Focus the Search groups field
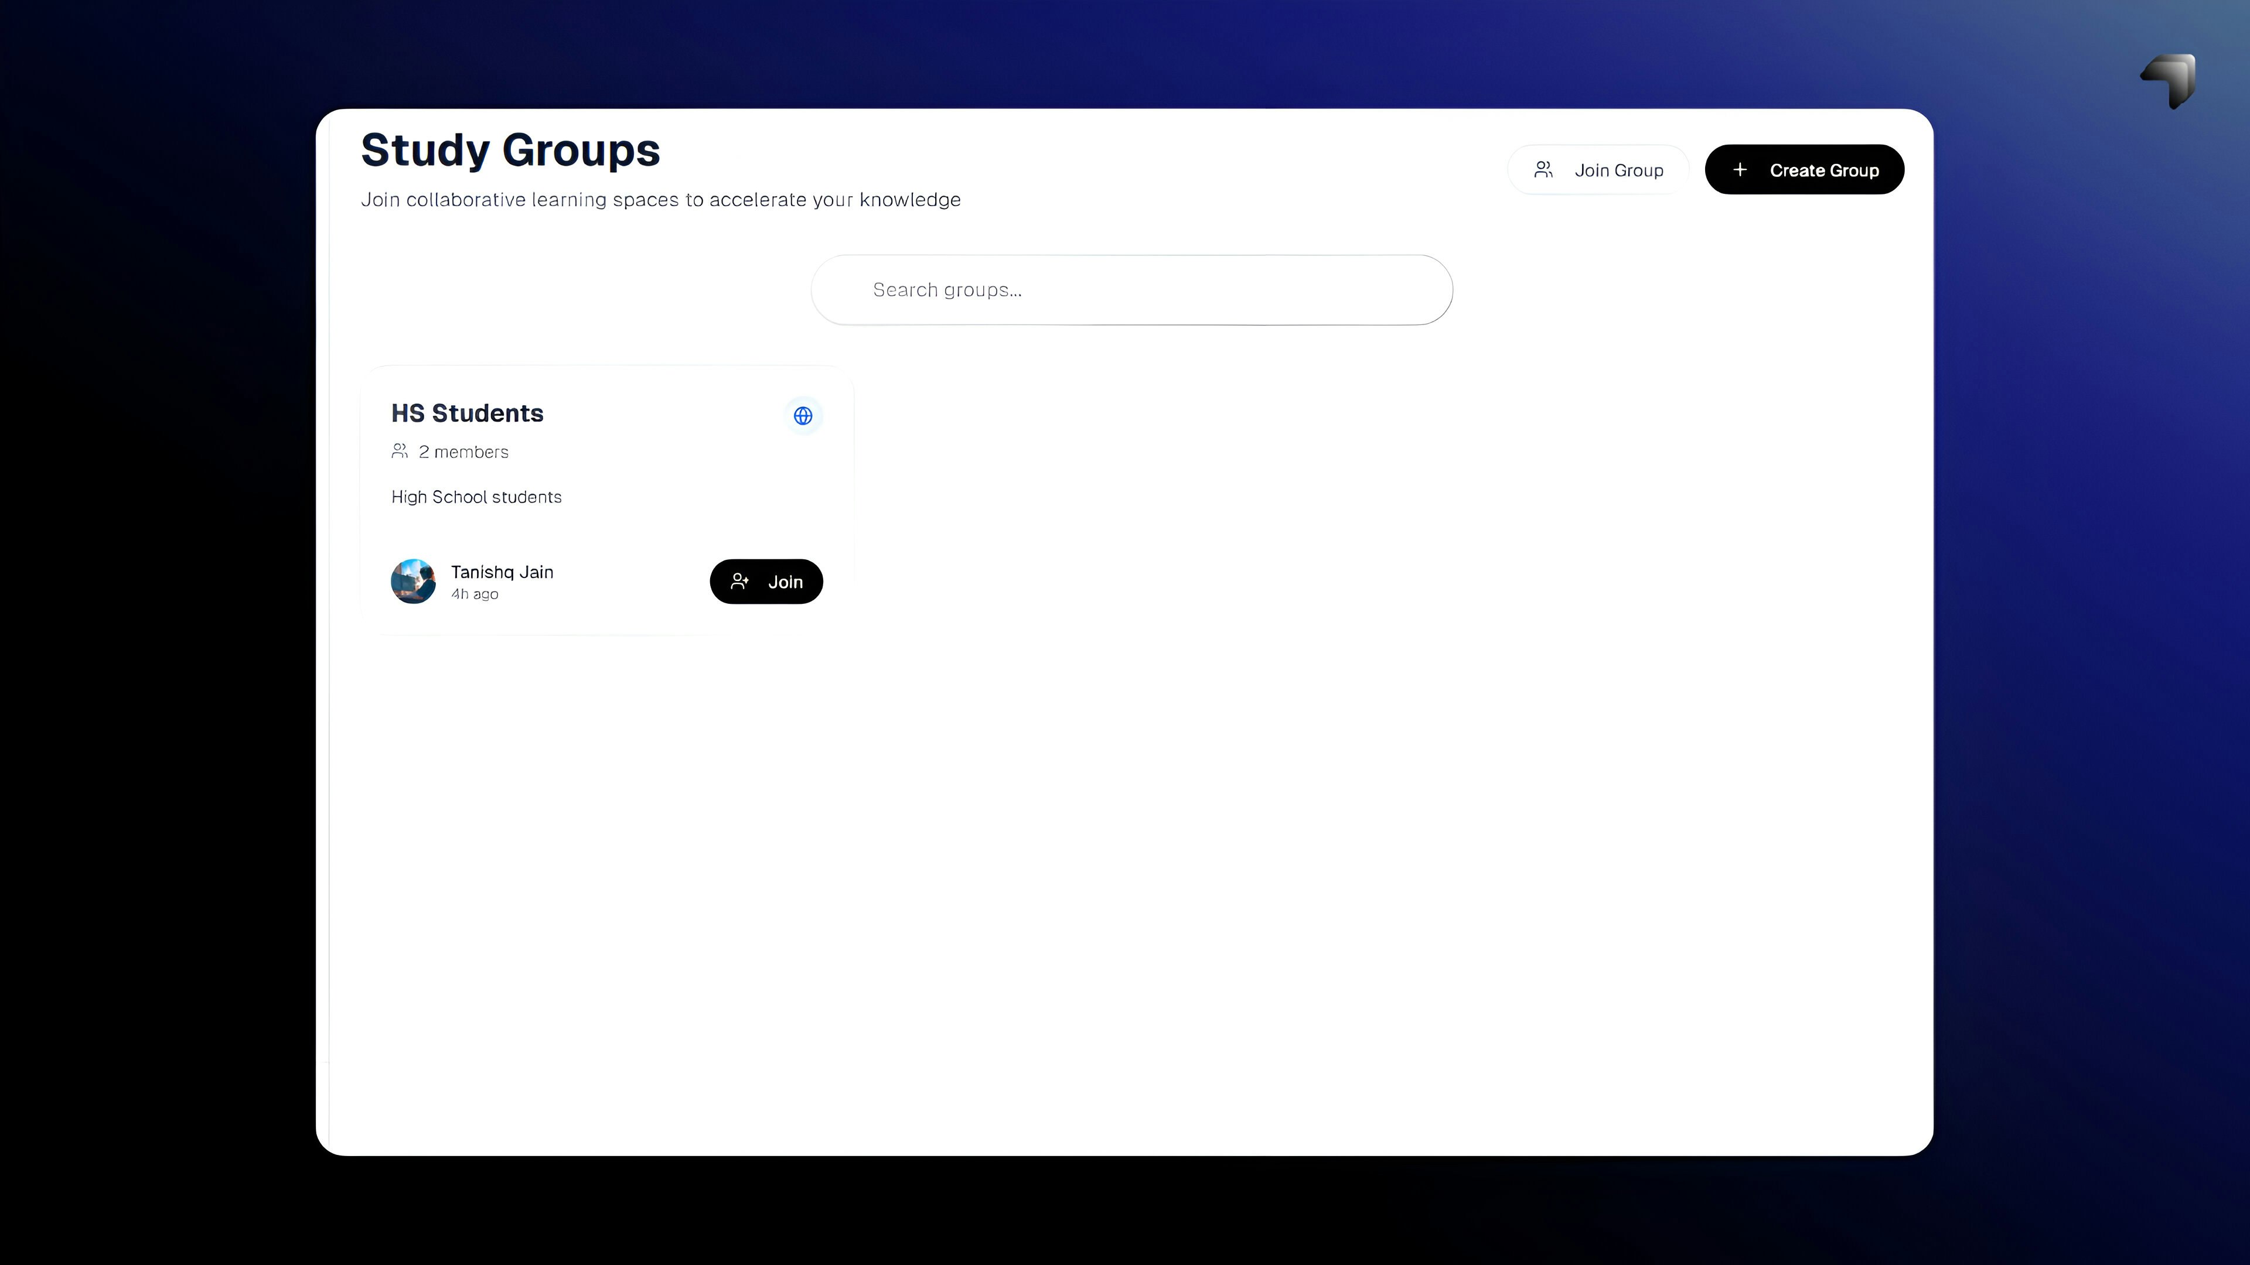This screenshot has width=2250, height=1265. tap(1131, 290)
